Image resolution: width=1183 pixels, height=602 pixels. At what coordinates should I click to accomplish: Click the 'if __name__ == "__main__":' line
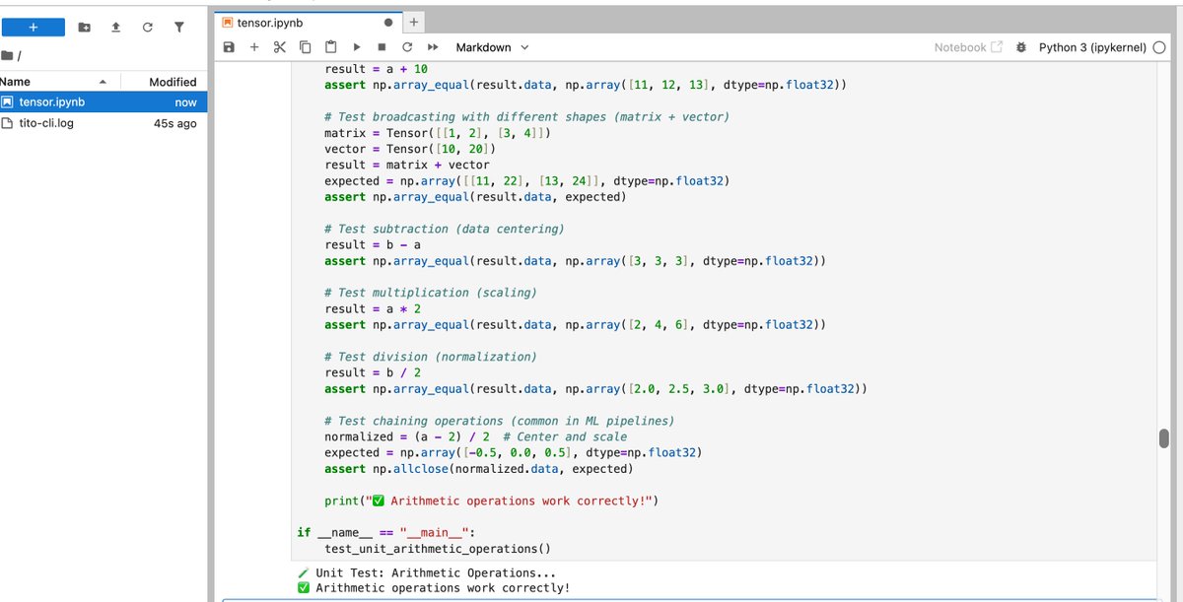click(386, 532)
